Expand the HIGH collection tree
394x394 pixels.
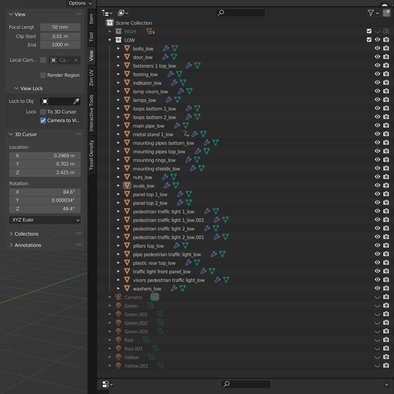[x=110, y=31]
